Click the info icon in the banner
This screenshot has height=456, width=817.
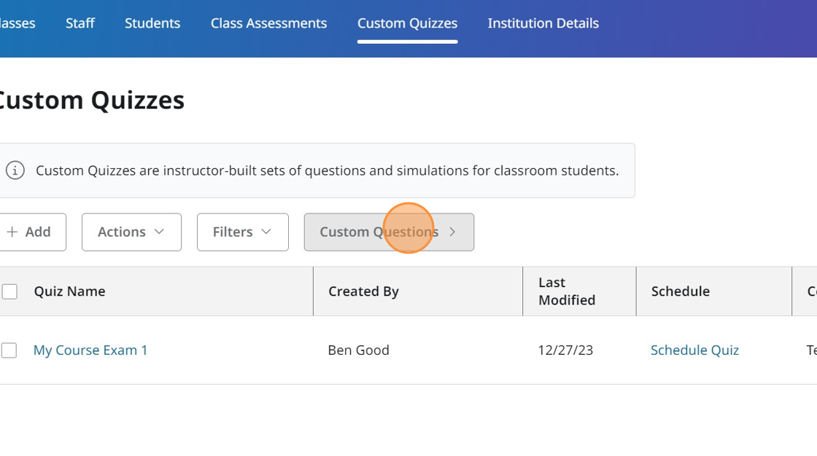click(15, 170)
